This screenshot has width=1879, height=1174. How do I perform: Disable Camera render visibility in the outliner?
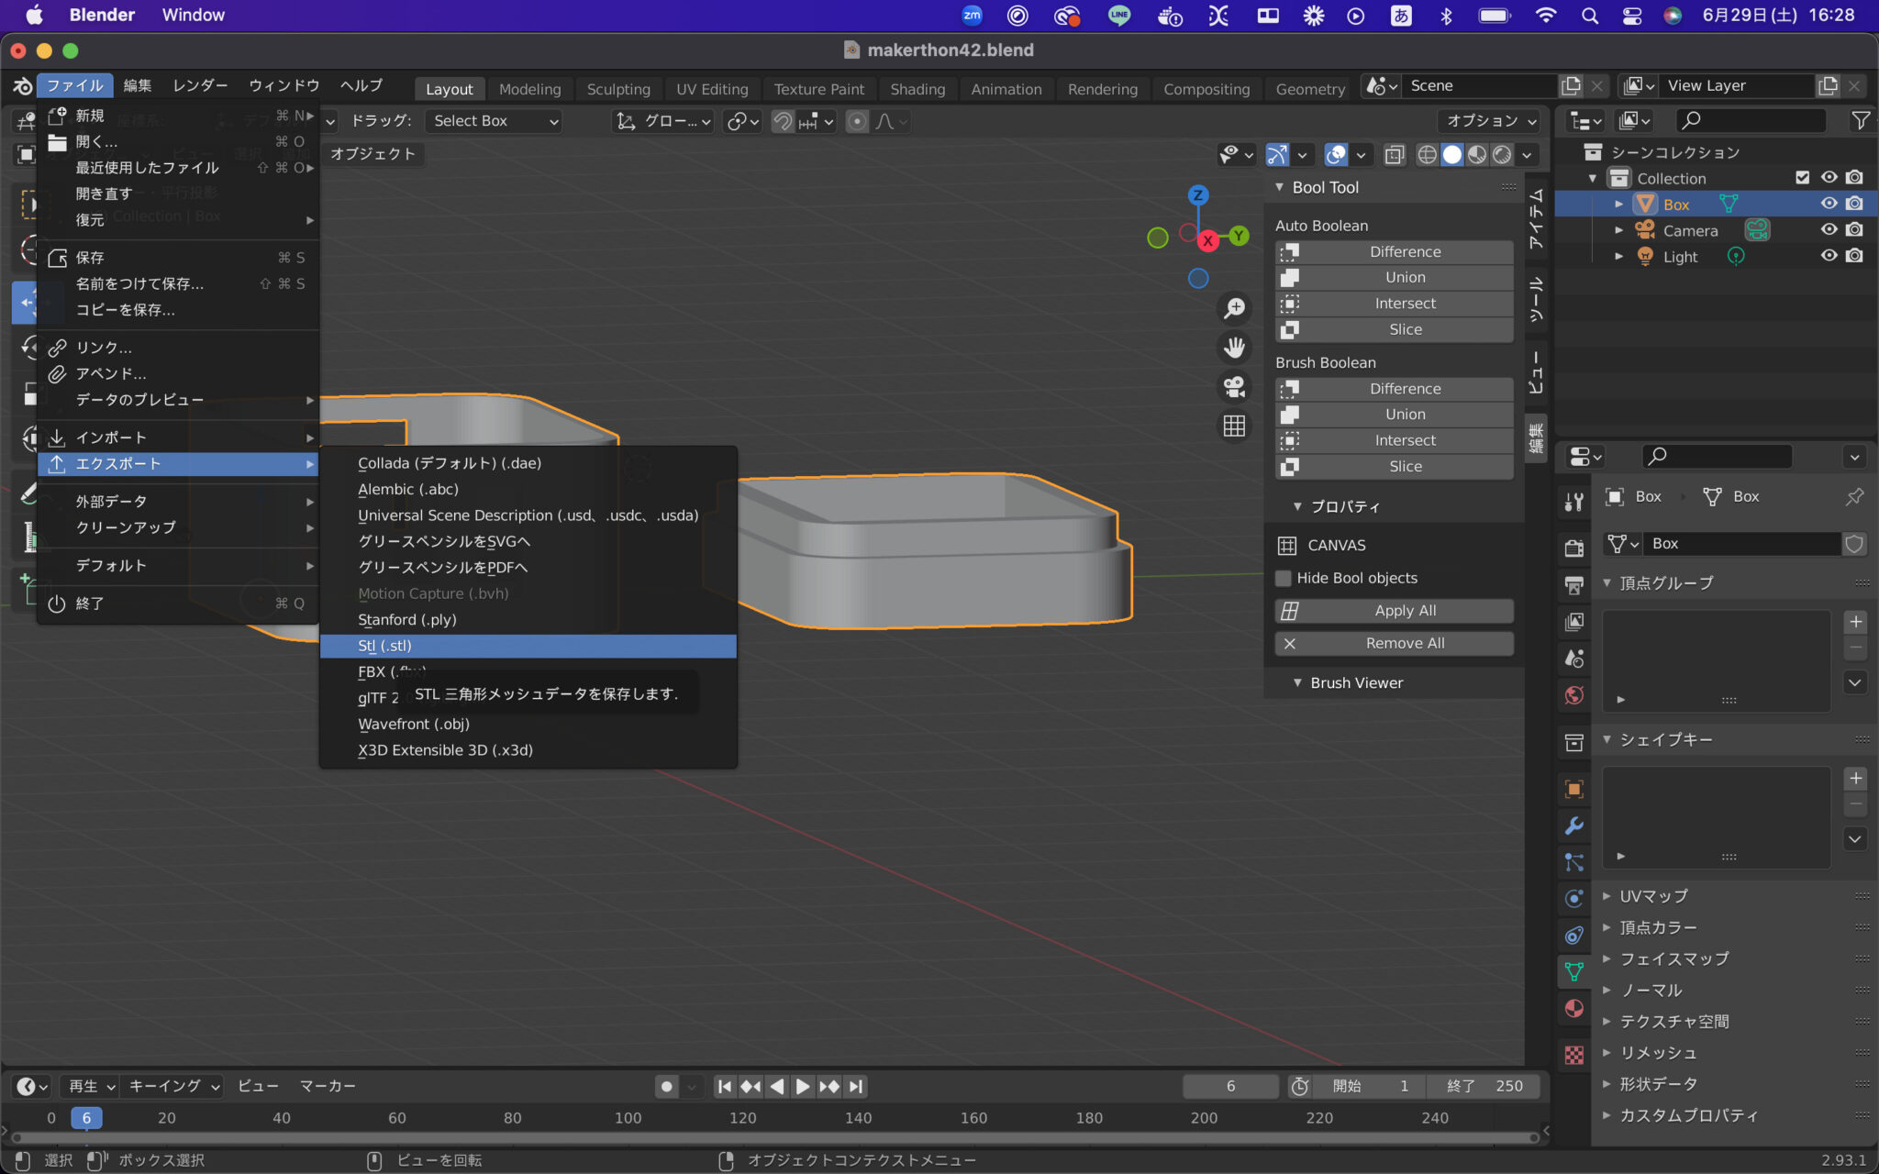point(1855,230)
